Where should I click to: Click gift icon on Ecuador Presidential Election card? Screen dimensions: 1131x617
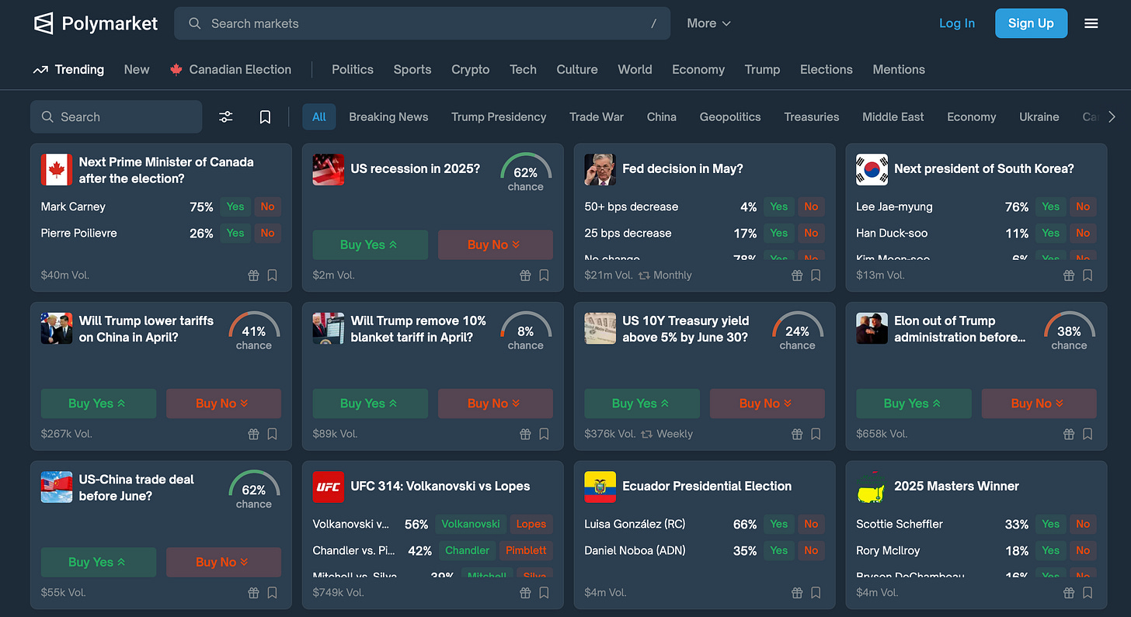click(797, 592)
